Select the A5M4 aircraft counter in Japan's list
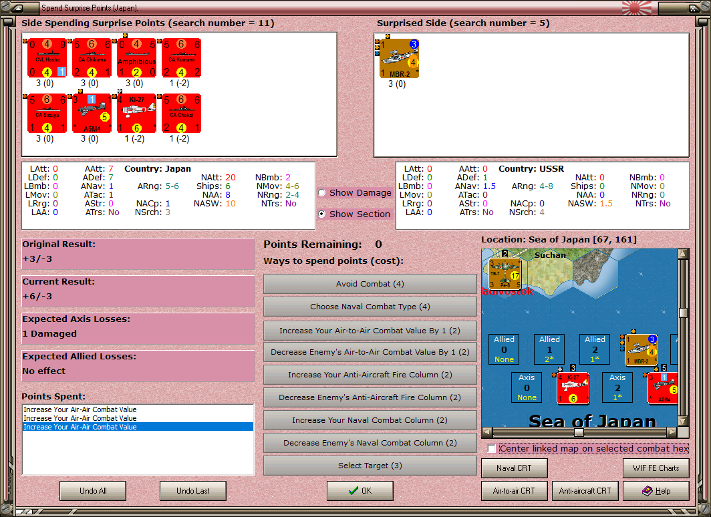Image resolution: width=711 pixels, height=517 pixels. [x=92, y=114]
